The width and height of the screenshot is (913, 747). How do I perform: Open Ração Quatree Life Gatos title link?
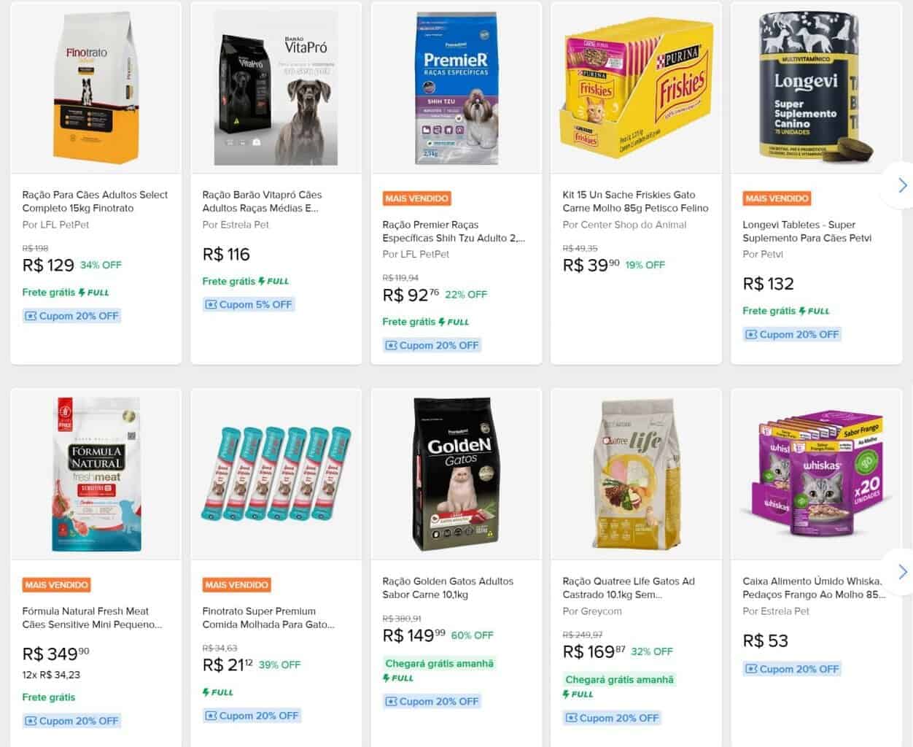tap(629, 588)
